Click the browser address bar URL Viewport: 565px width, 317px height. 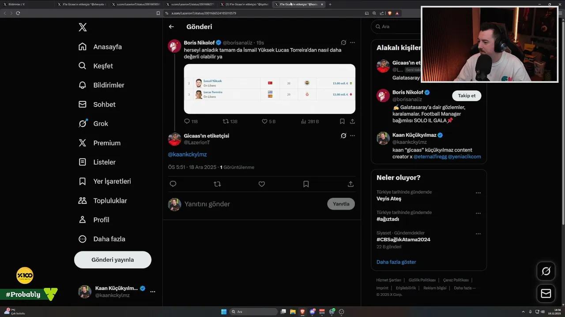[203, 13]
